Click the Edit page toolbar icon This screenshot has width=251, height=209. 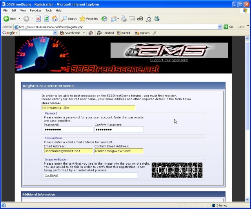[132, 19]
